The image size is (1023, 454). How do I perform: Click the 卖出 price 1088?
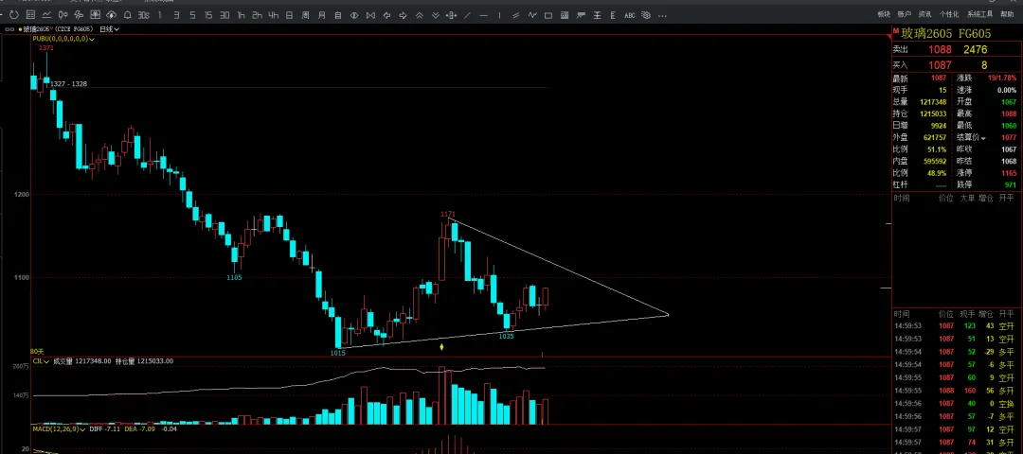tap(941, 49)
